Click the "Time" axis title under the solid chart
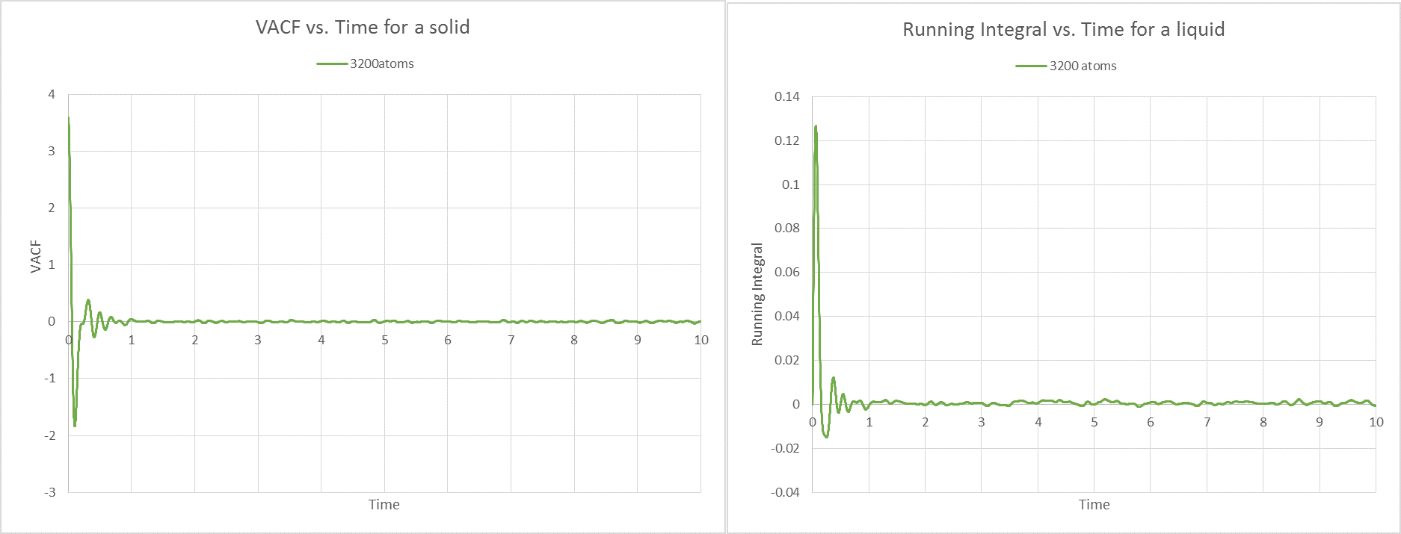This screenshot has height=534, width=1401. [384, 505]
